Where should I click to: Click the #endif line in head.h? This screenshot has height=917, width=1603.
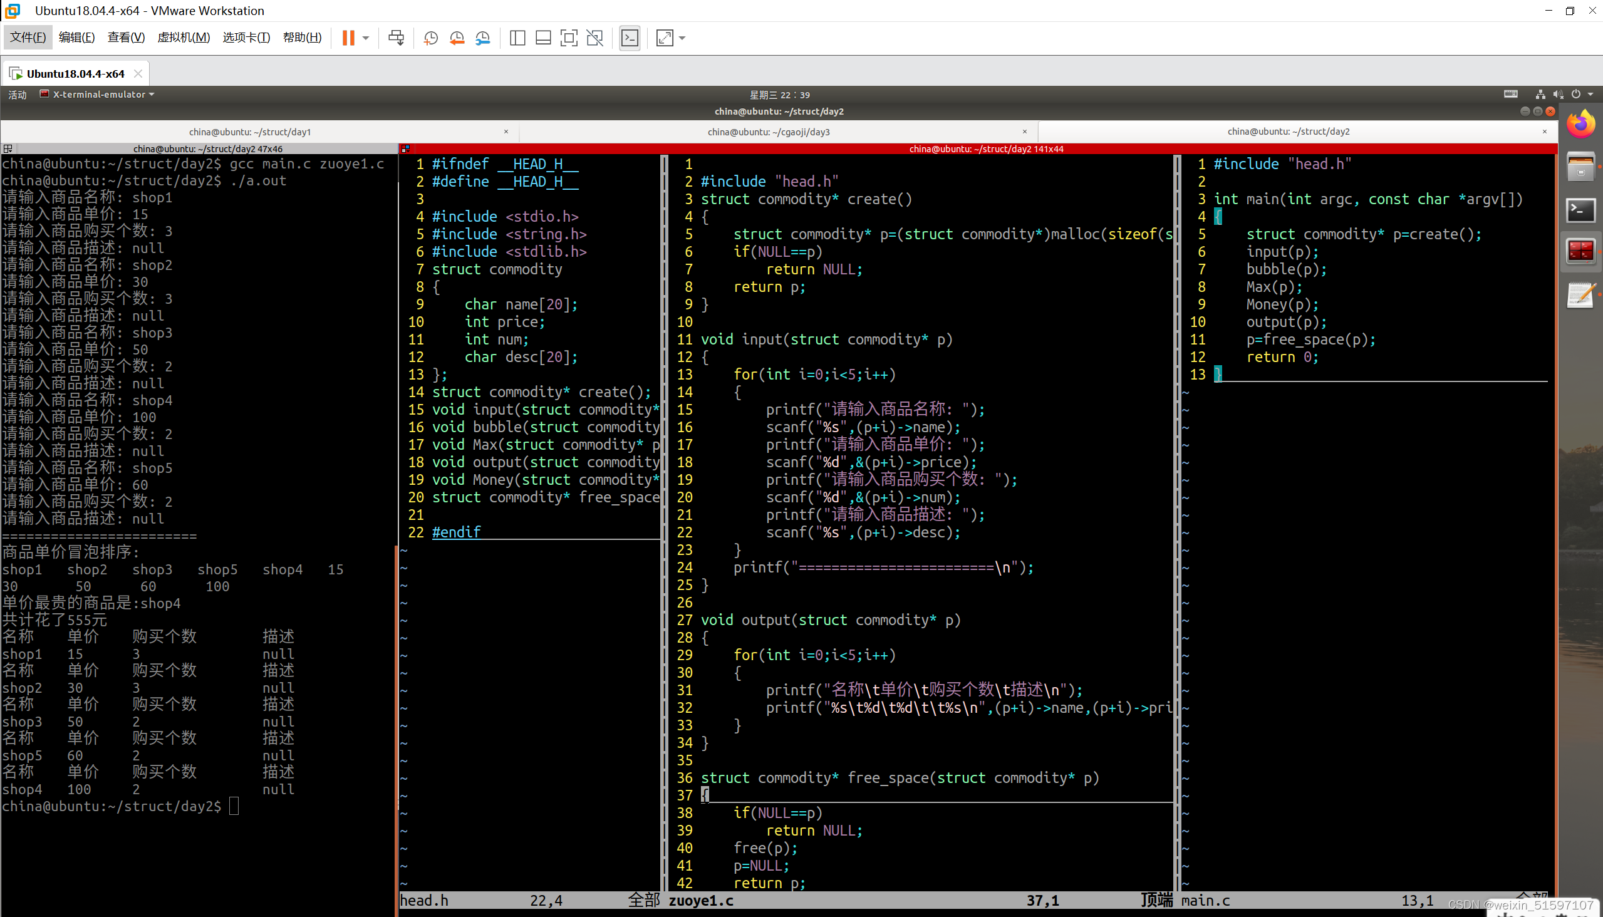click(x=456, y=532)
